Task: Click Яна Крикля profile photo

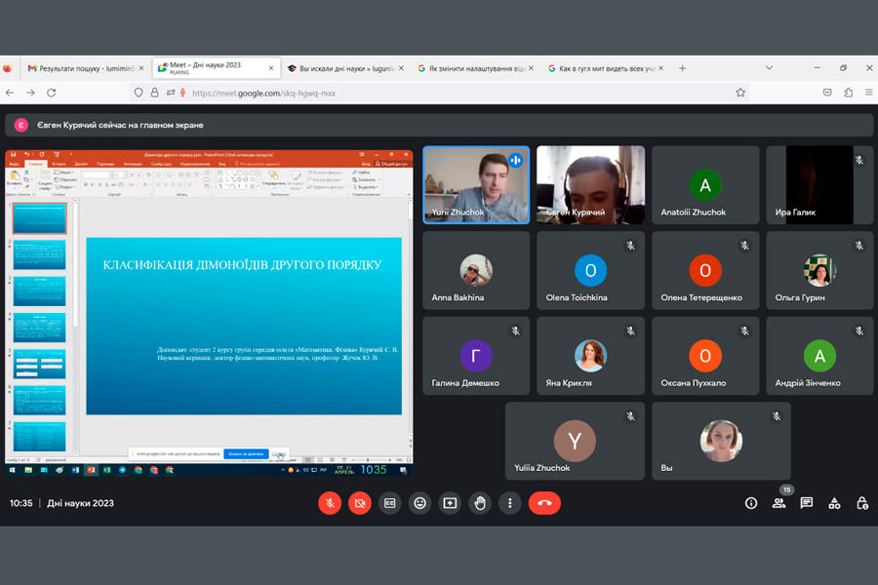Action: (x=591, y=356)
